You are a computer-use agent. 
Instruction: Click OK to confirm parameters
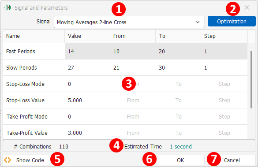(180, 160)
